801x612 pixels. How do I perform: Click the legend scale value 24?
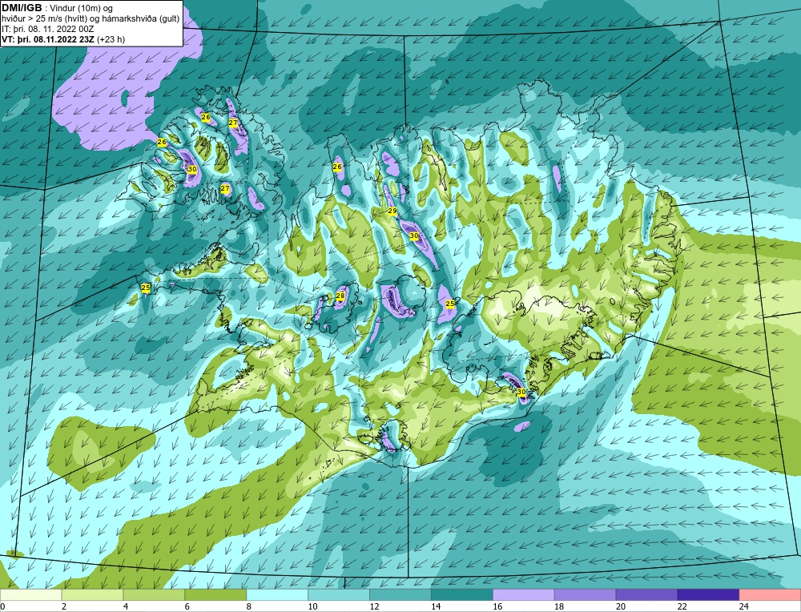pyautogui.click(x=744, y=606)
